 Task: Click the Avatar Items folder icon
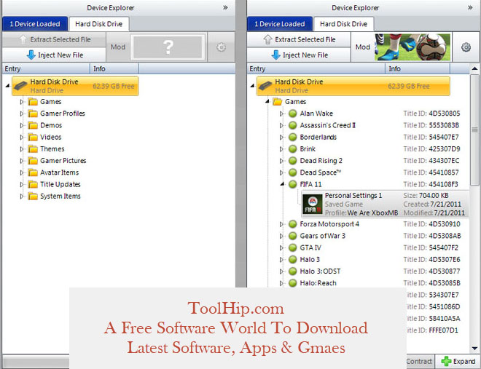[33, 172]
